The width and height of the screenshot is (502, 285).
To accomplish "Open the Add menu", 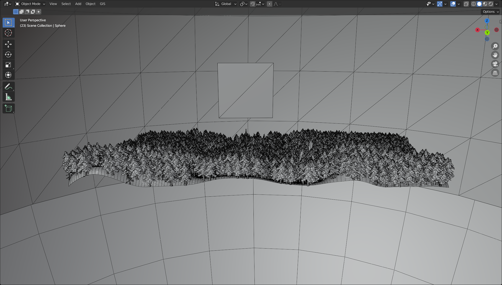I will pos(78,4).
